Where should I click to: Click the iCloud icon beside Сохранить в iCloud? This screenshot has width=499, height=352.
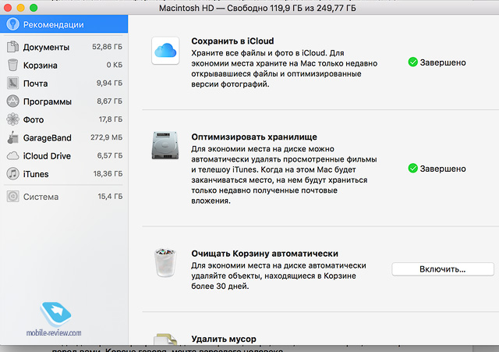(x=165, y=50)
